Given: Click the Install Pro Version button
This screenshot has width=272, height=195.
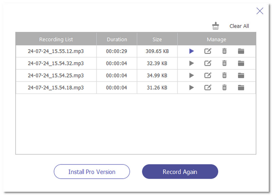Looking at the screenshot, I should pos(92,172).
